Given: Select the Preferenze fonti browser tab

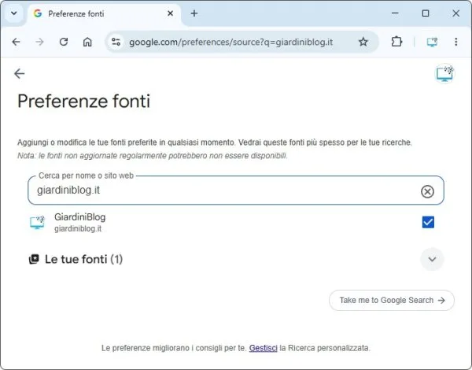Looking at the screenshot, I should [x=104, y=14].
